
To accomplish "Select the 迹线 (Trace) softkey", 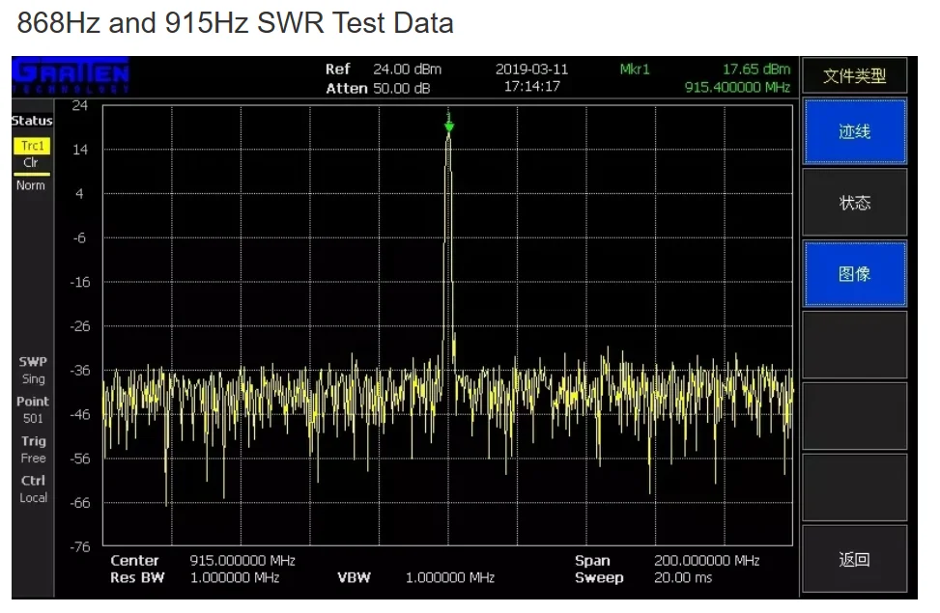I will [854, 132].
